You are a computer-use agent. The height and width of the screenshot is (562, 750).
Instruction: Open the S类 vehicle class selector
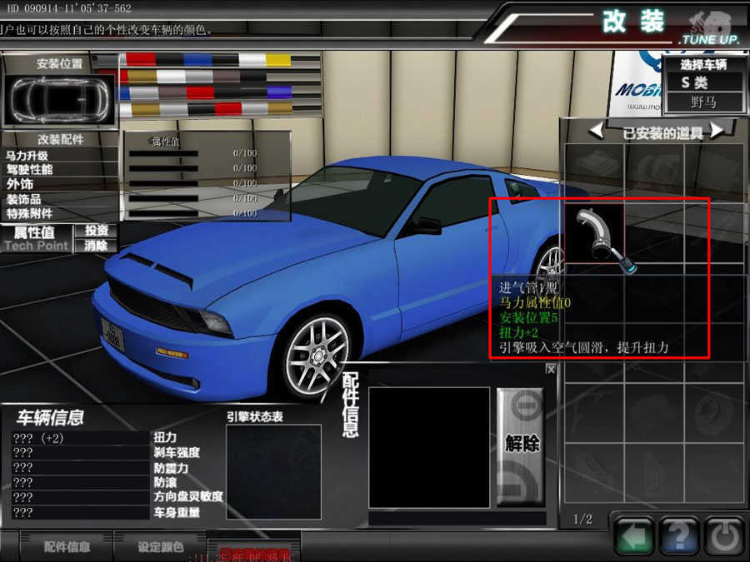tap(702, 82)
